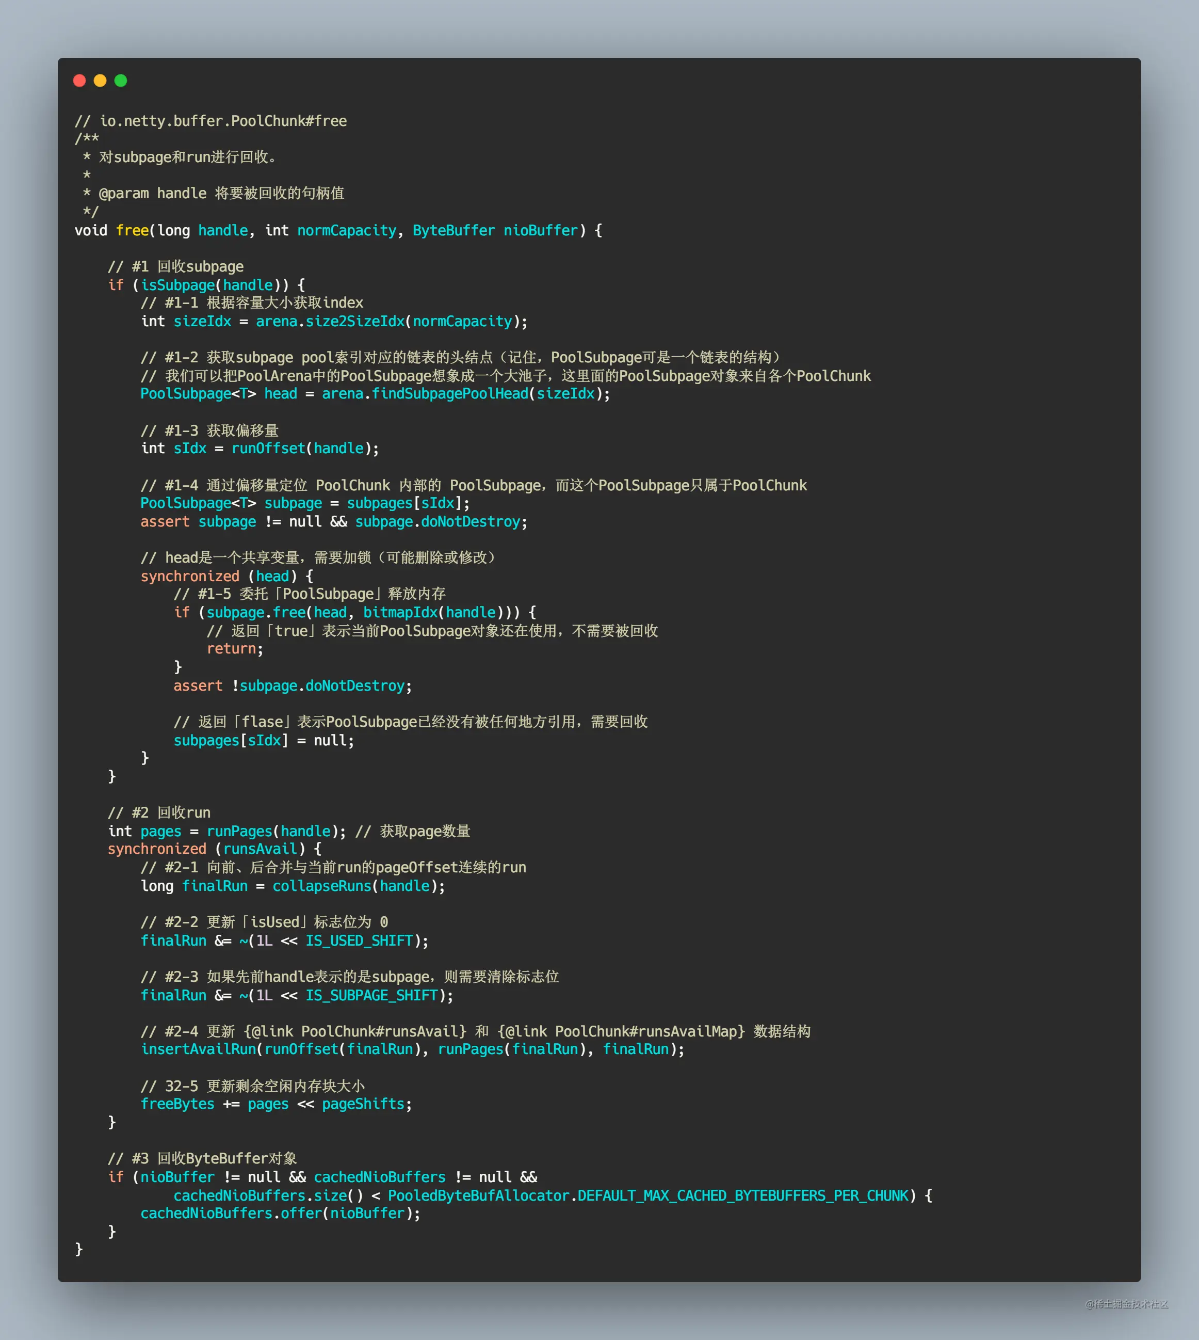Click the line "int sIdx = runOffset(handle);"

tap(260, 449)
